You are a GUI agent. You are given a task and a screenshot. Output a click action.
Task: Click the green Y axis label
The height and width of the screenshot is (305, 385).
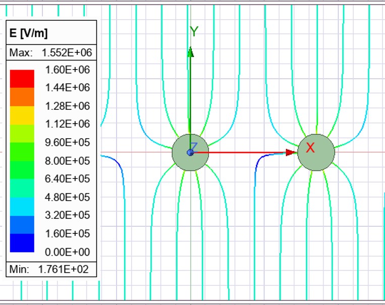pos(194,32)
